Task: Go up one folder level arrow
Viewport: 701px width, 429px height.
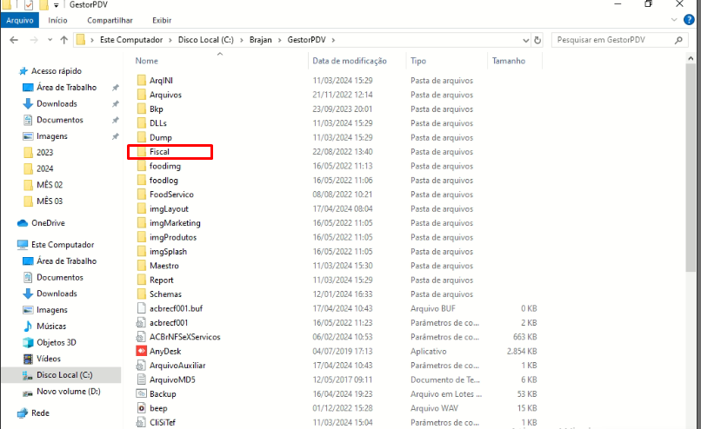Action: (64, 40)
